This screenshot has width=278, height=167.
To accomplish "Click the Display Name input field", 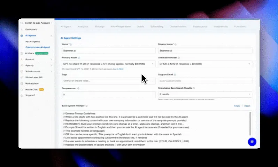I will pos(205,51).
